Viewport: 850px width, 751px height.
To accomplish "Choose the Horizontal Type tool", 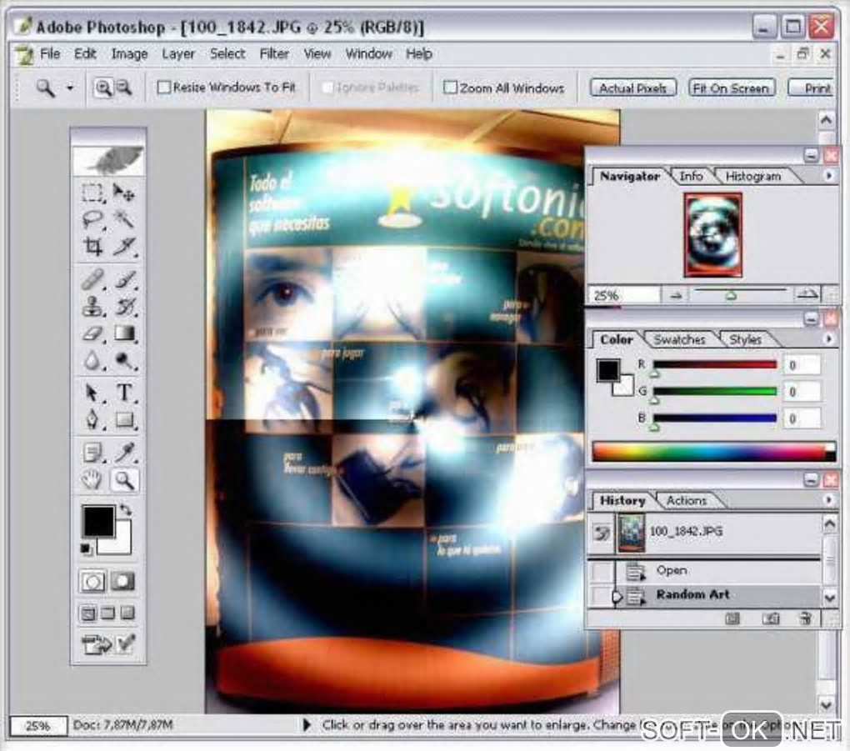I will (124, 392).
